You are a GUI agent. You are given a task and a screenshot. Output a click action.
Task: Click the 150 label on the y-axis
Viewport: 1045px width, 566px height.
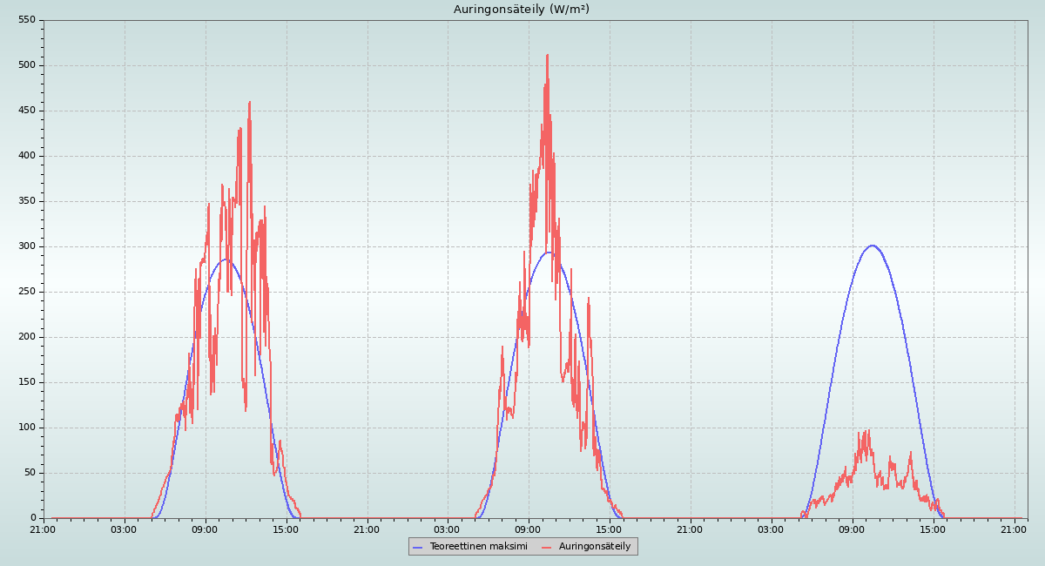tap(27, 382)
